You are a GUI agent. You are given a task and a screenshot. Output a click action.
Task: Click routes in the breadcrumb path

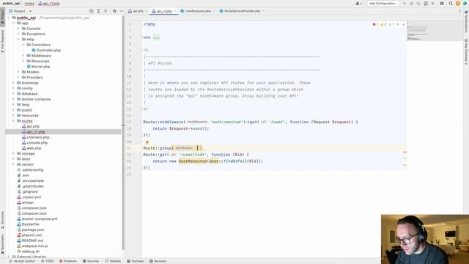(x=29, y=4)
